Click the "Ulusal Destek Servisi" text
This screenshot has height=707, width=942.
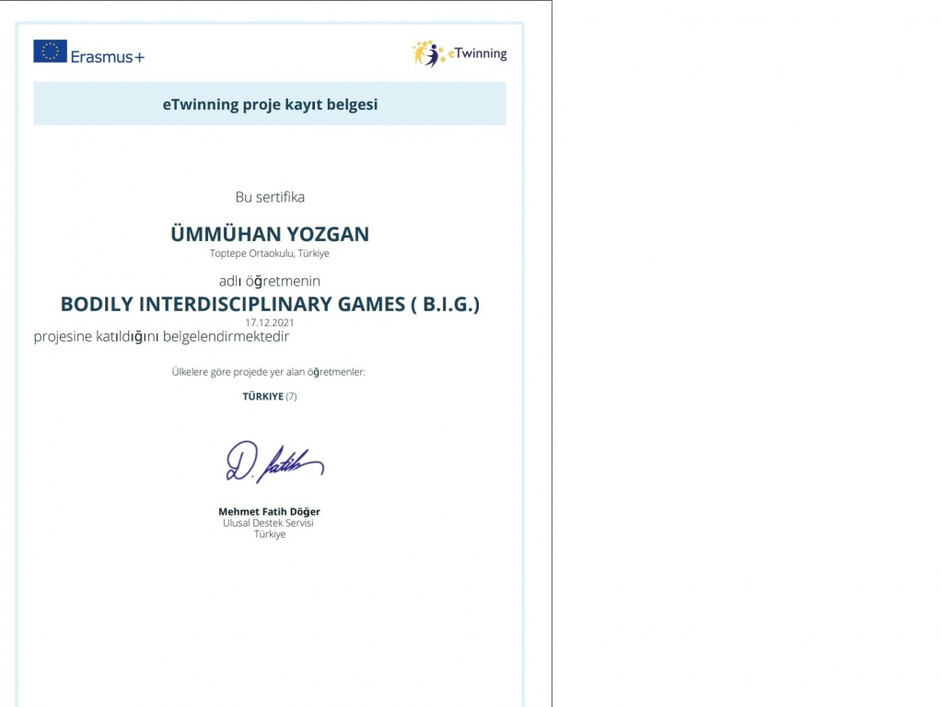tap(269, 523)
